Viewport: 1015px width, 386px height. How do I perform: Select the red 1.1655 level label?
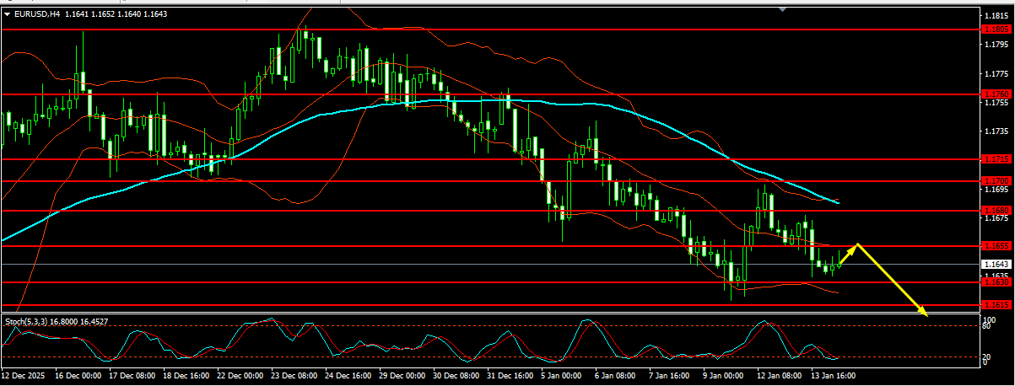point(997,245)
